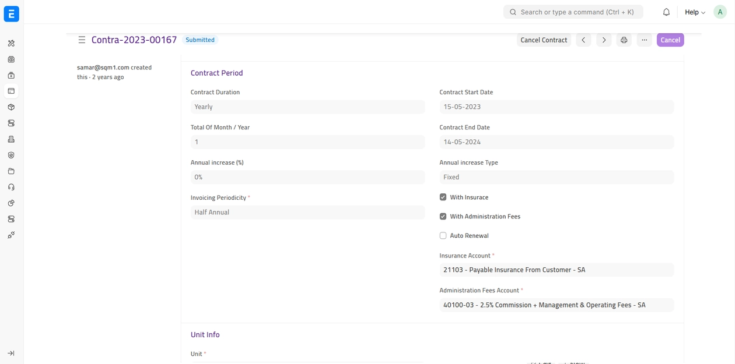
Task: Open the pie chart icon in sidebar
Action: (x=11, y=203)
